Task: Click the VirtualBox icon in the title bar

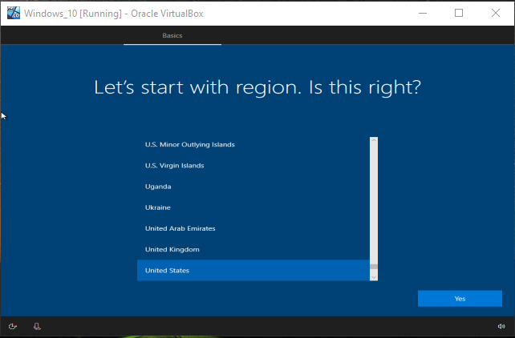Action: pyautogui.click(x=14, y=13)
